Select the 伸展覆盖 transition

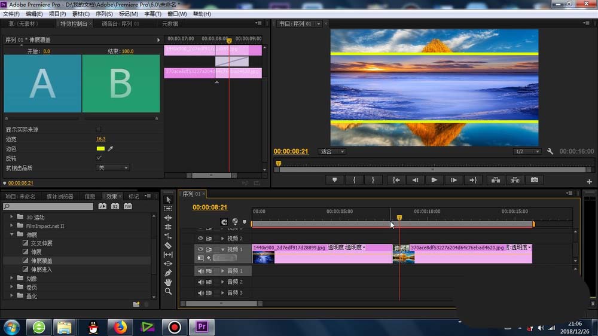(x=41, y=261)
